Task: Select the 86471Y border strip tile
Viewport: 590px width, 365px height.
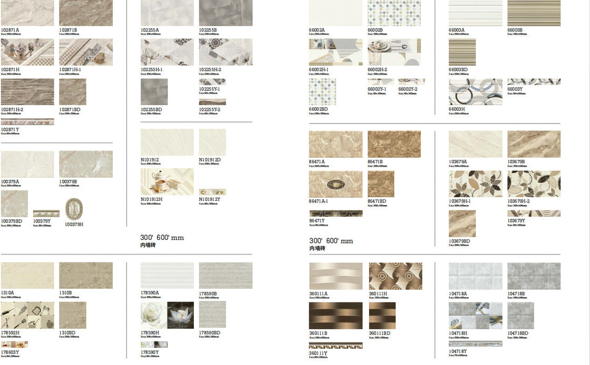Action: (x=336, y=214)
